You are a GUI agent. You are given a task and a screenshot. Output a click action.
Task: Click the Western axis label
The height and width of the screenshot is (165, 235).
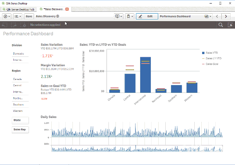[x=188, y=98]
